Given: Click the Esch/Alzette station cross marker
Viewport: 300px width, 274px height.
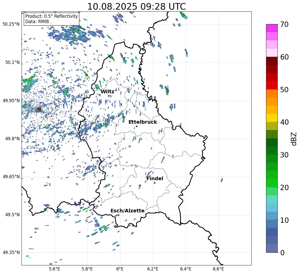Looking at the screenshot, I should pos(118,215).
